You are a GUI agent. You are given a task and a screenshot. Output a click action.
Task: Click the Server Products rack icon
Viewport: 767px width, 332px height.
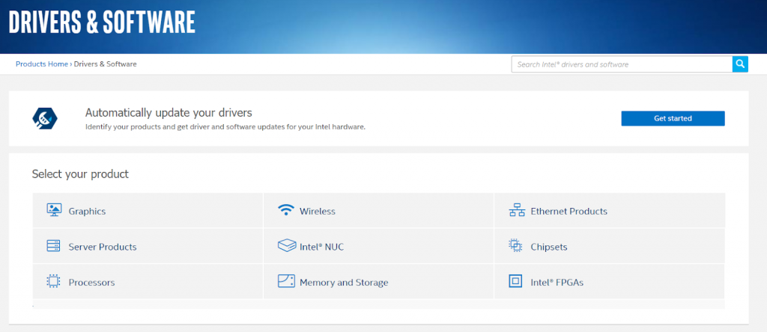53,246
